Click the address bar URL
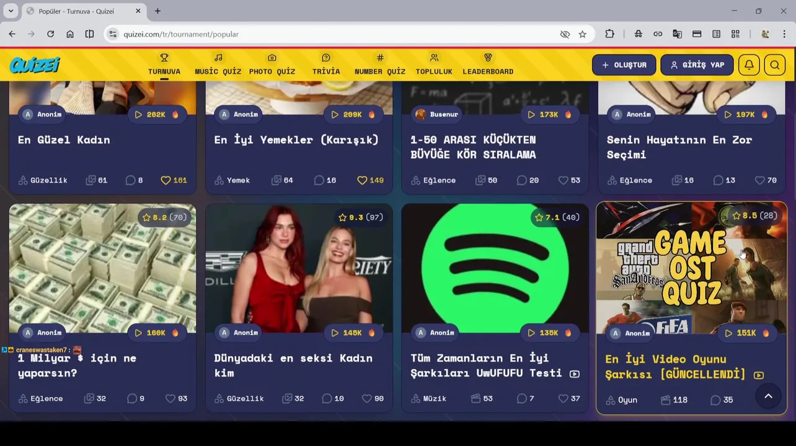The image size is (796, 446). point(181,34)
